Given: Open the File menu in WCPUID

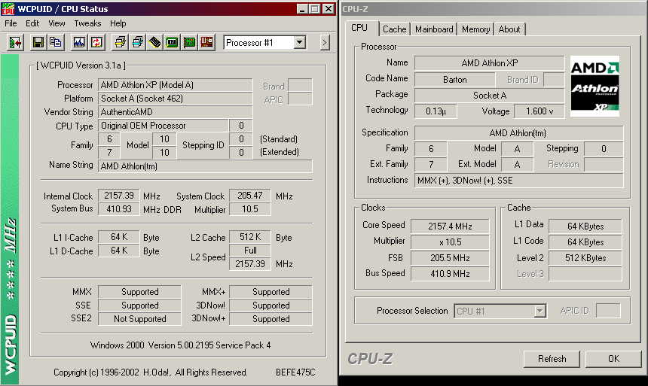Looking at the screenshot, I should click(11, 23).
